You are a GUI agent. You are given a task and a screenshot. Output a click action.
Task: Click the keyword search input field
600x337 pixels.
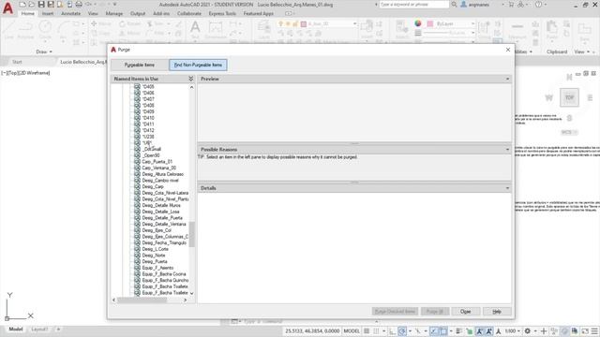(413, 5)
